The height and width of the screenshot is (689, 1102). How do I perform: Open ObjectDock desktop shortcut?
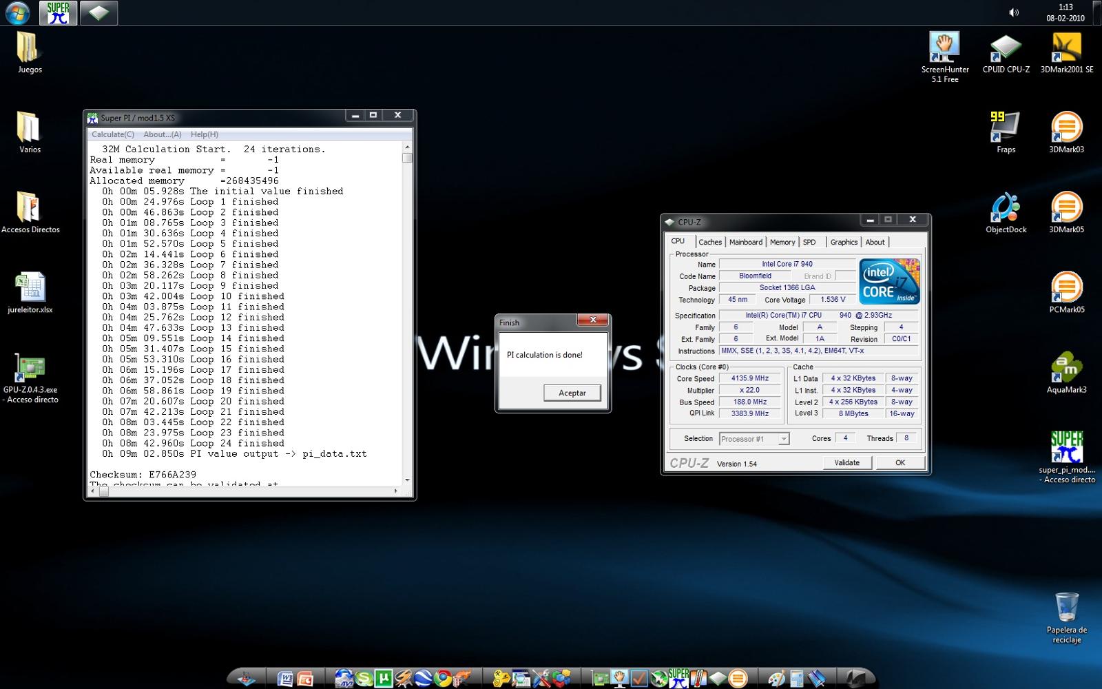click(x=1006, y=213)
